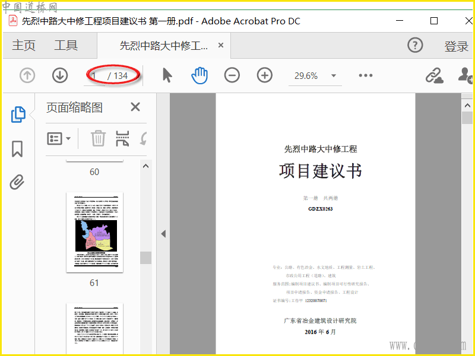Click the page number input field
The image size is (475, 356).
94,76
